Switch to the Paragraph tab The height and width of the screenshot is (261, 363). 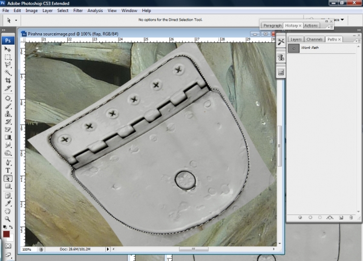coord(272,25)
